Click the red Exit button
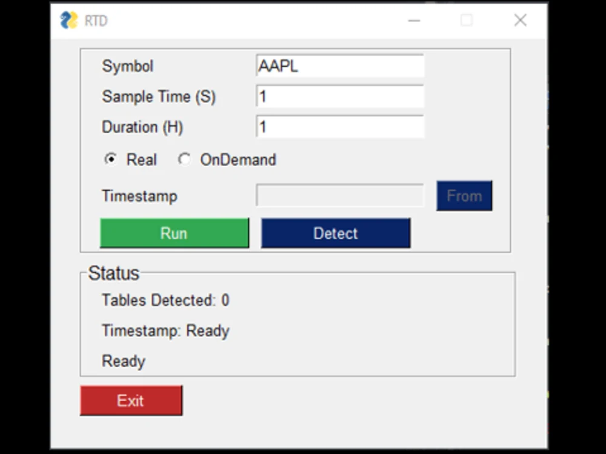Viewport: 606px width, 454px height. click(x=131, y=400)
